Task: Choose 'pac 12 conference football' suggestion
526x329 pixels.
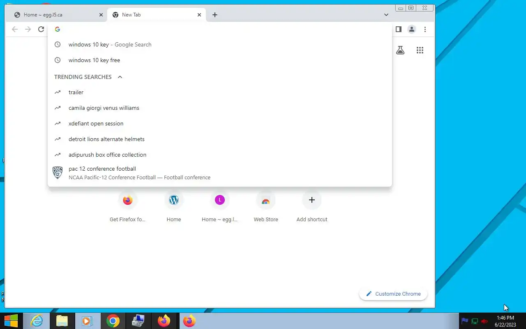Action: pos(220,173)
